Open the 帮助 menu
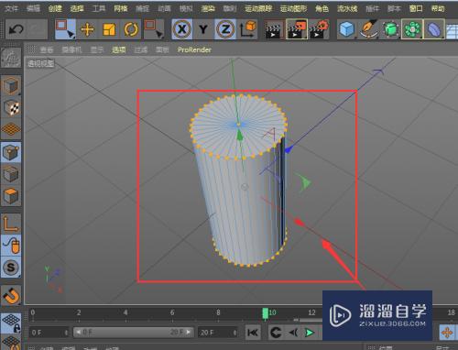The image size is (458, 350). pos(438,8)
